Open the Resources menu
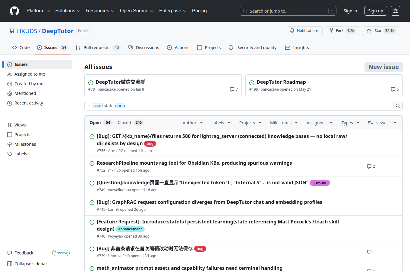 point(100,11)
